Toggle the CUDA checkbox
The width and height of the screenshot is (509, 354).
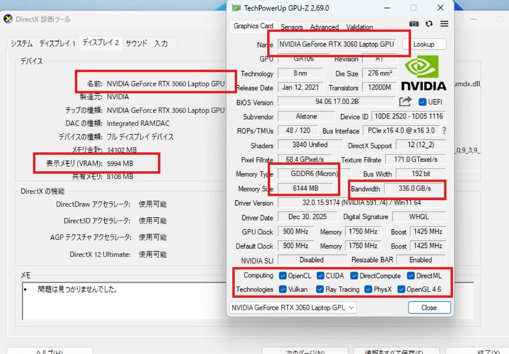pos(320,276)
